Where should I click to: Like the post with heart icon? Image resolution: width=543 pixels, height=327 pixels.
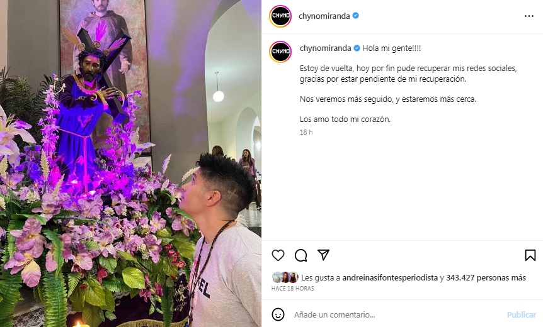tap(278, 255)
